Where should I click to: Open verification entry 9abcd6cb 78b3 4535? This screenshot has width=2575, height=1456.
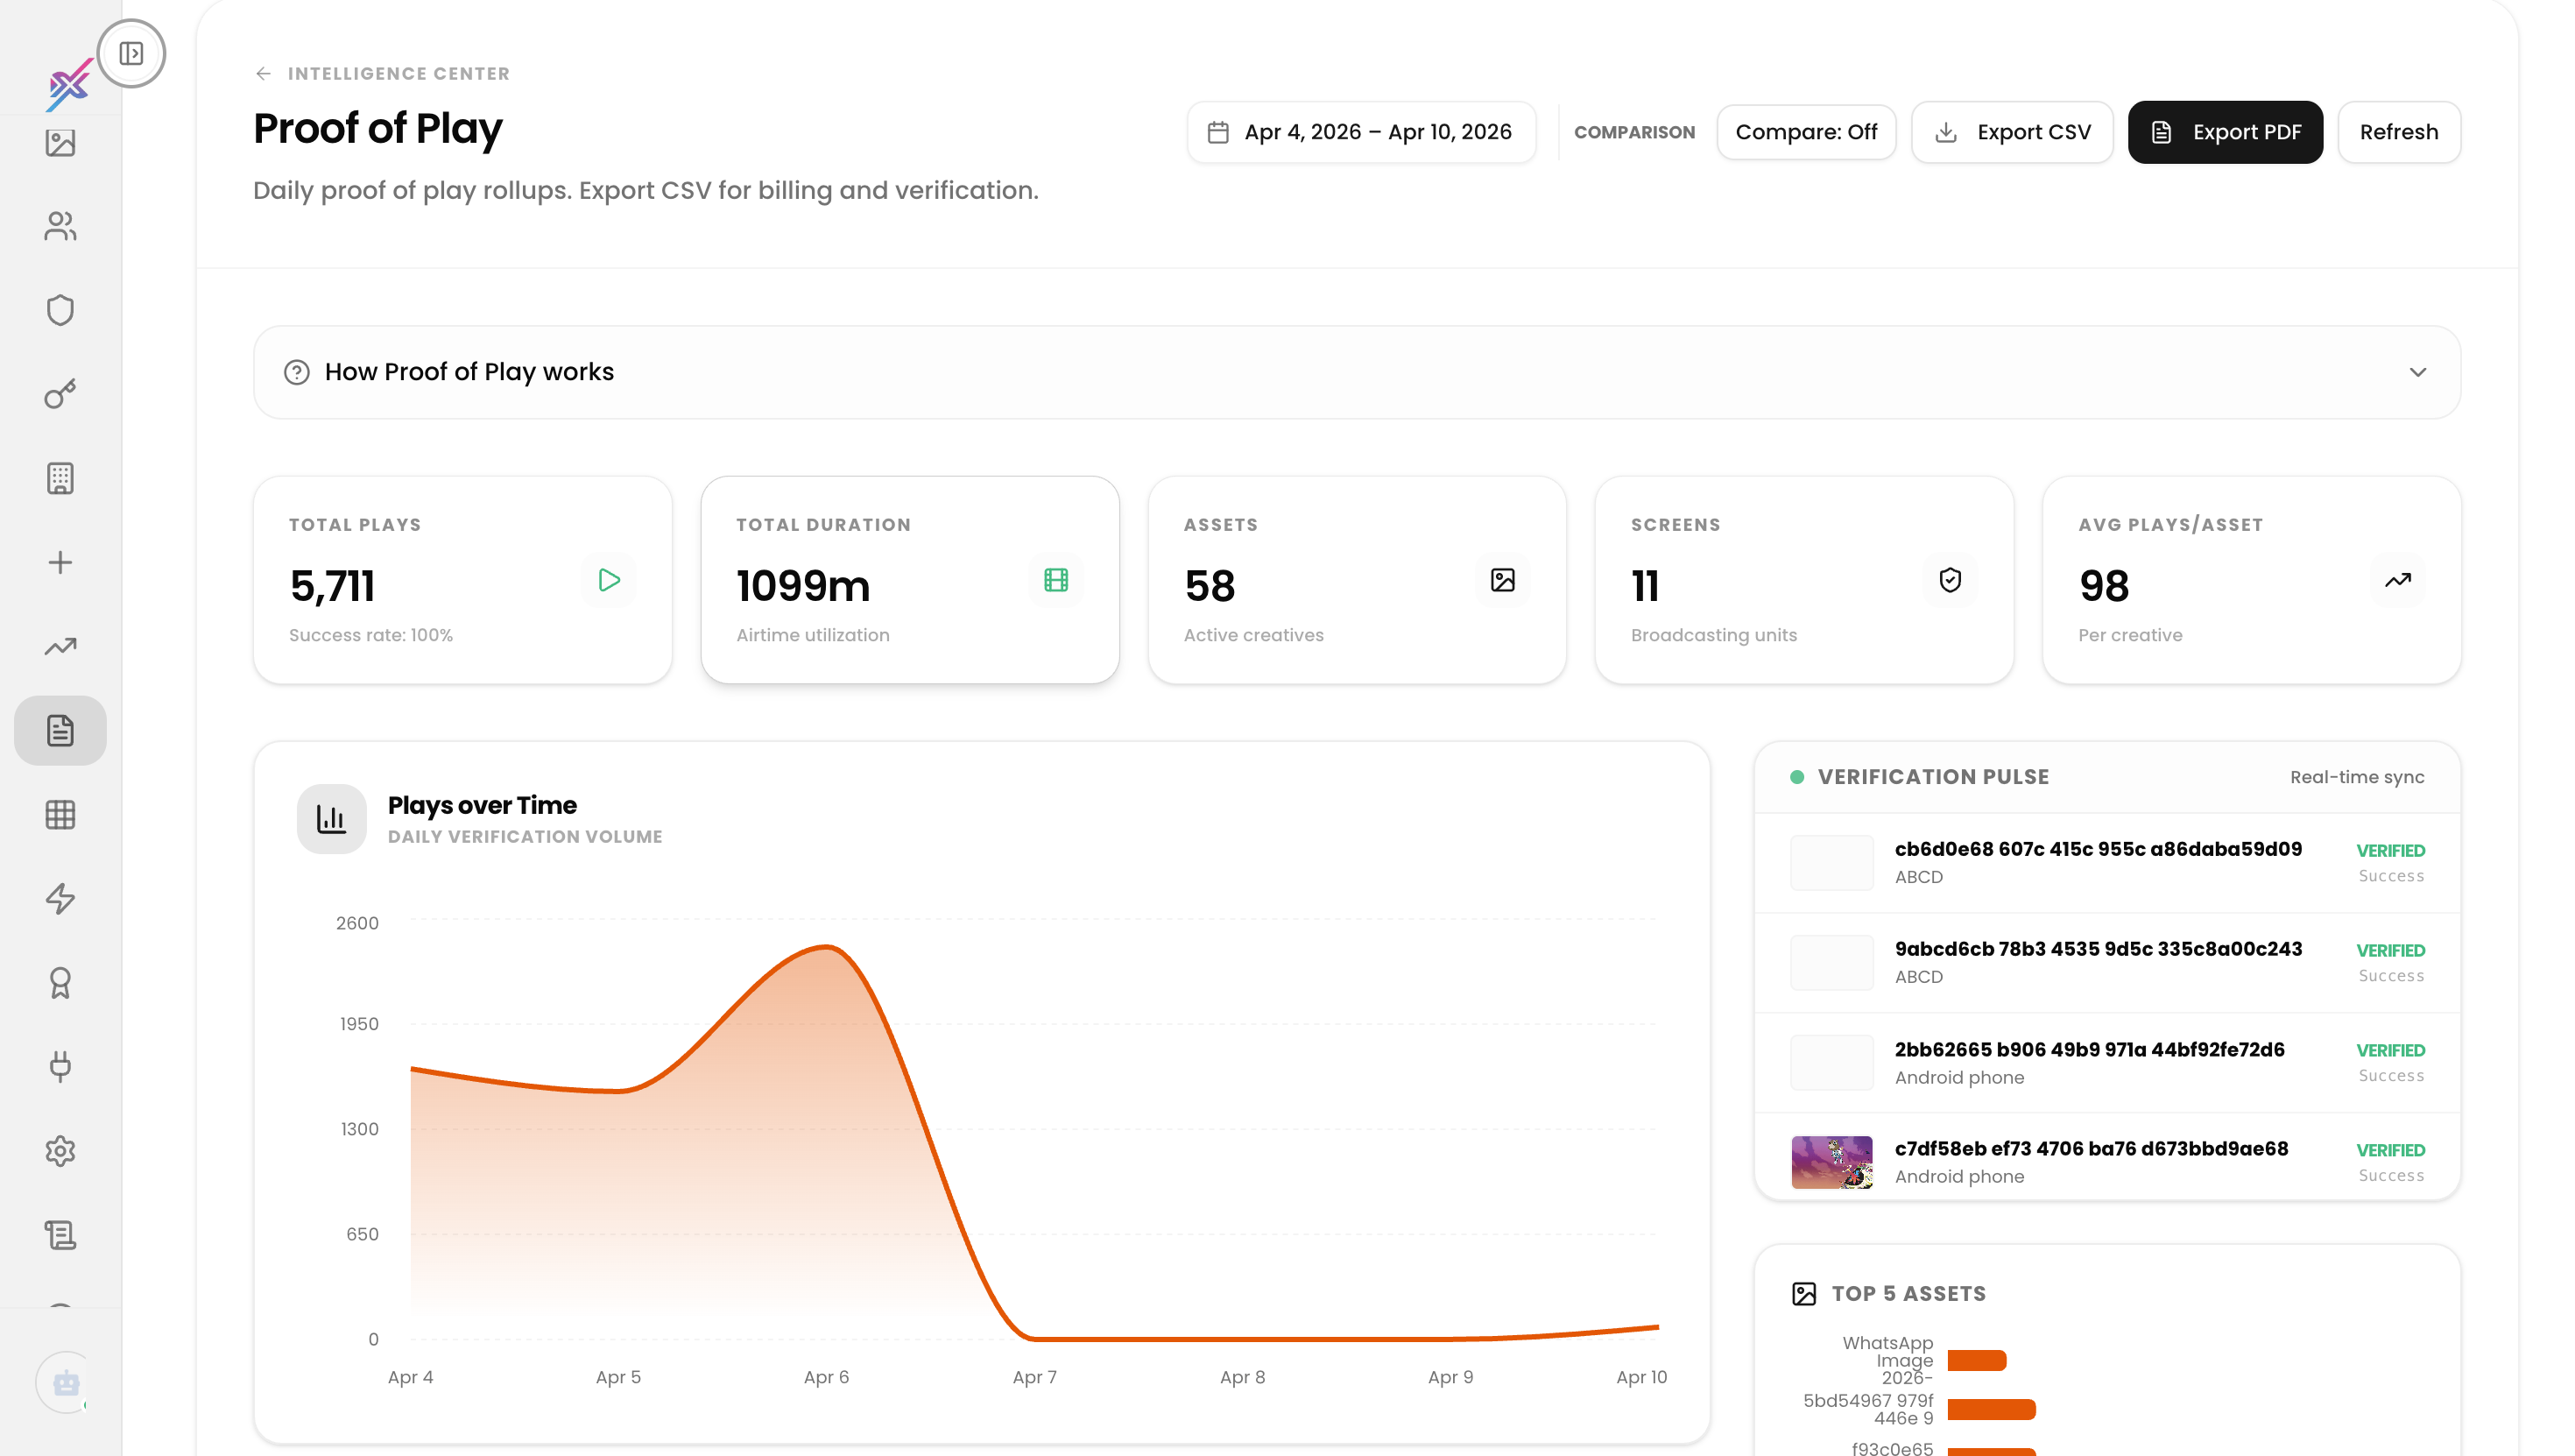click(2107, 962)
